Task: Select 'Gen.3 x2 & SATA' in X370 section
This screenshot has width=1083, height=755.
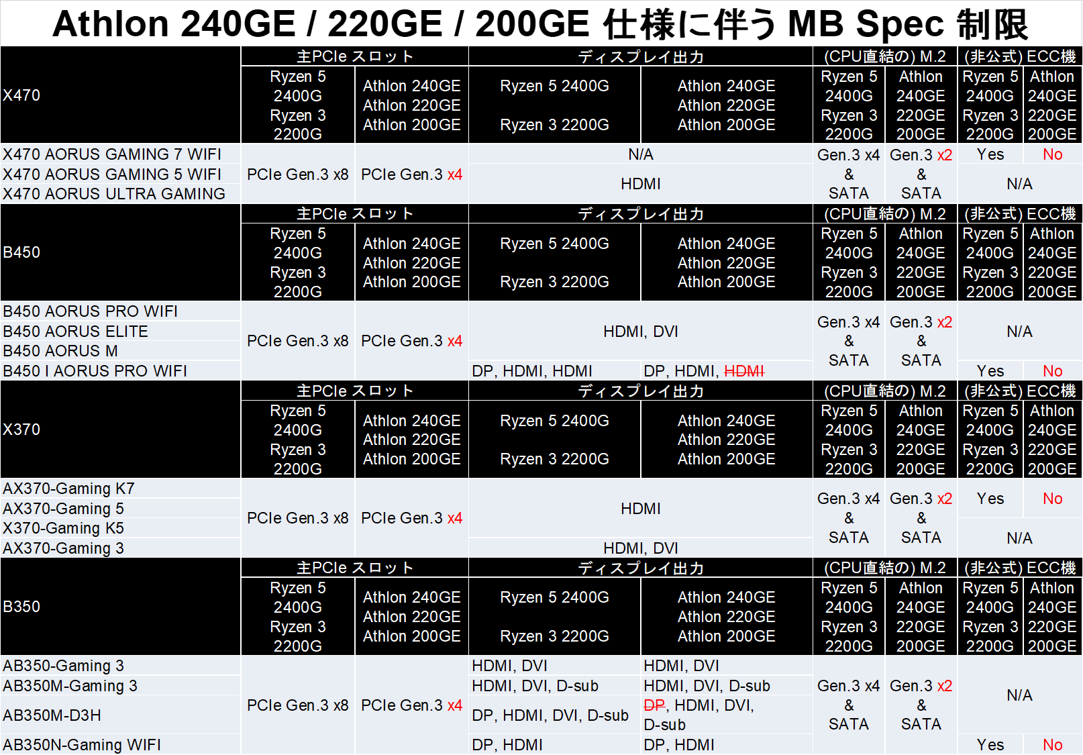Action: point(921,518)
